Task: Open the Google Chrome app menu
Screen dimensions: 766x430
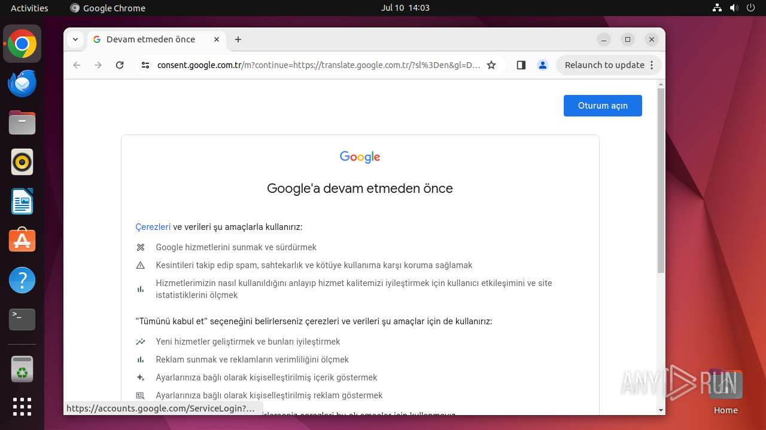Action: coord(108,8)
